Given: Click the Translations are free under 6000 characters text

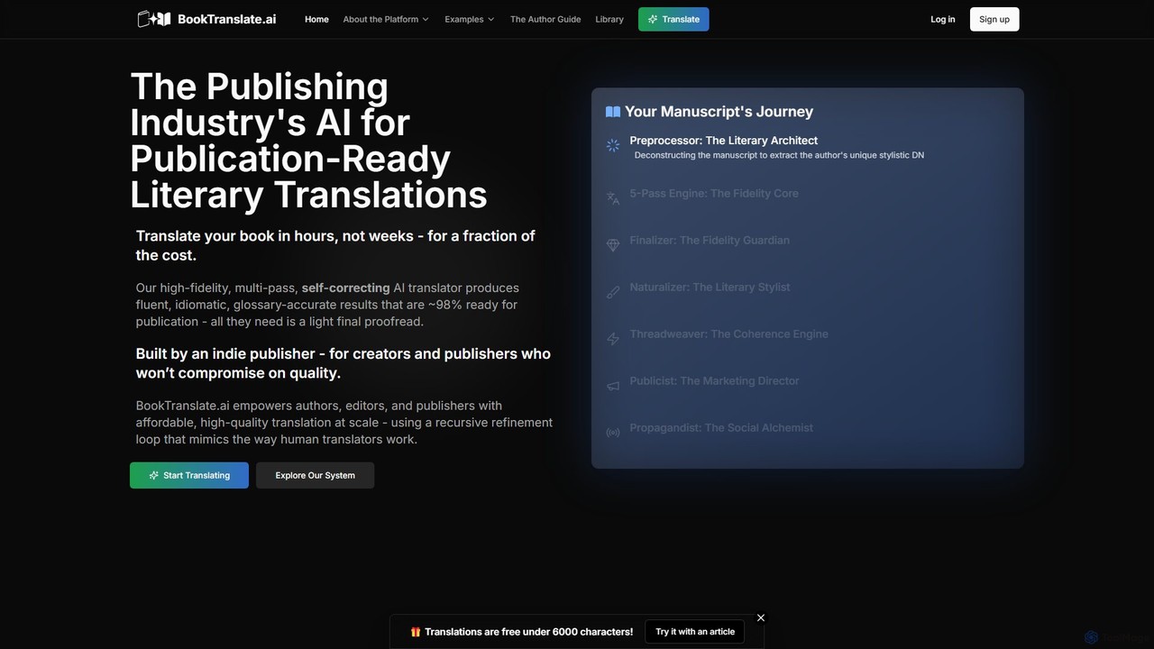Looking at the screenshot, I should 529,632.
